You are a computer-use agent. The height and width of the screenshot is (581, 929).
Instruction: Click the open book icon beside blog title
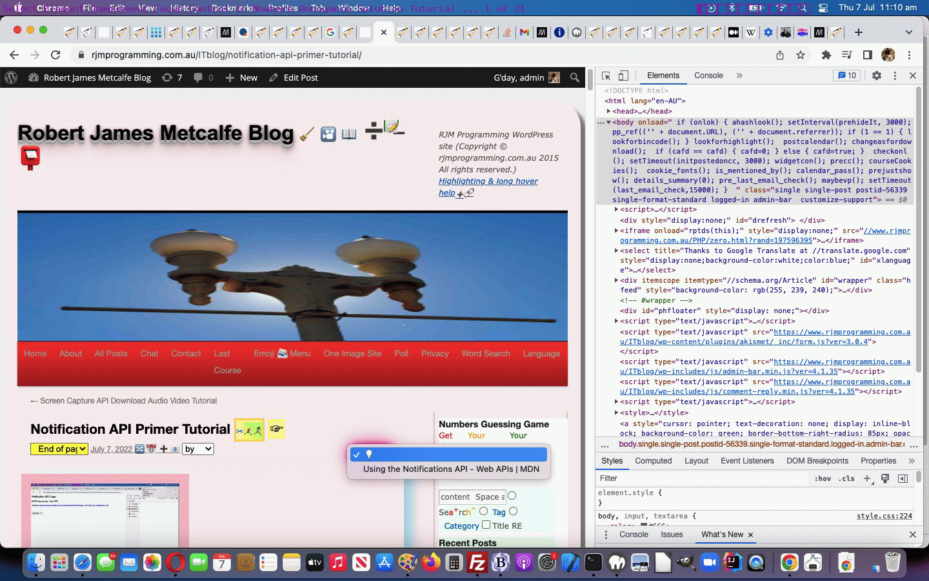coord(349,134)
